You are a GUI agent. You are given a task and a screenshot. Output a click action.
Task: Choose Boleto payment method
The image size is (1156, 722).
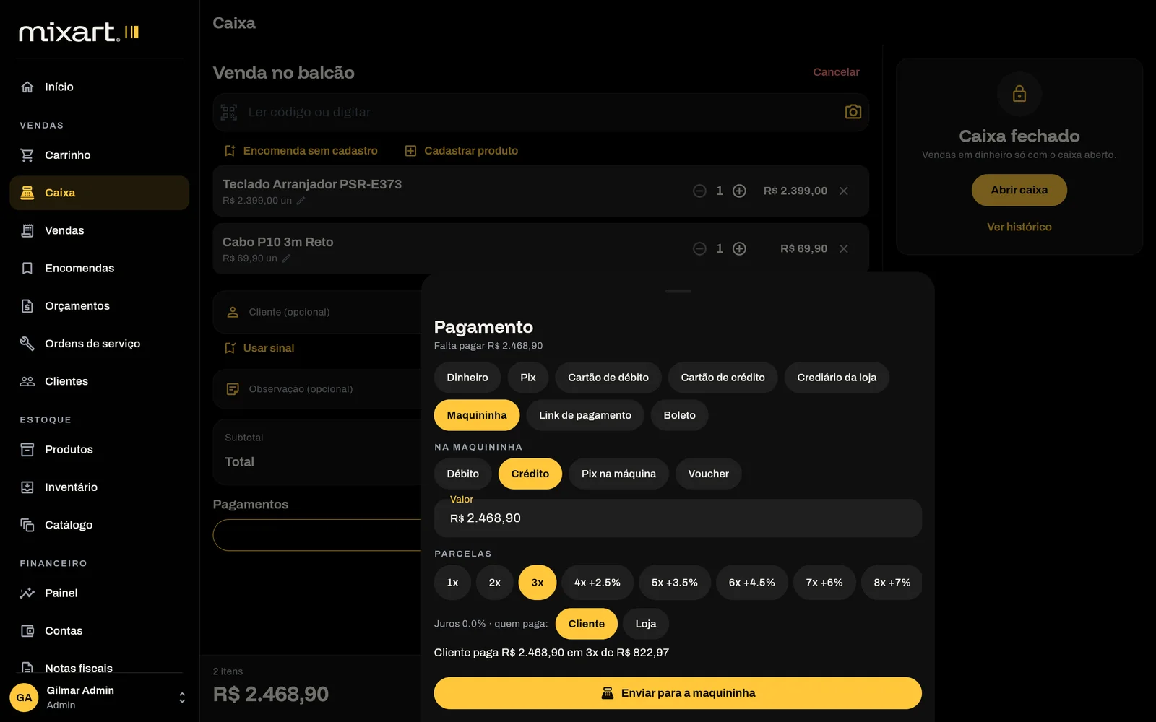click(680, 415)
